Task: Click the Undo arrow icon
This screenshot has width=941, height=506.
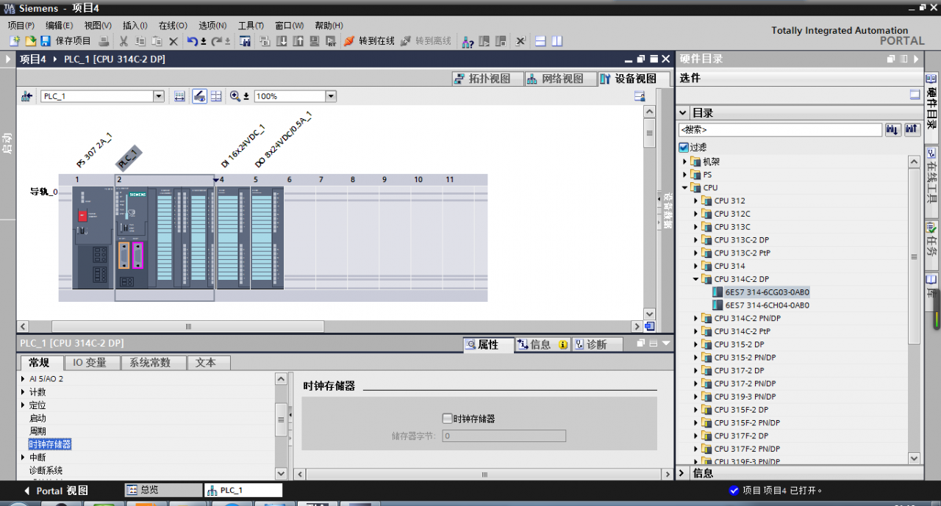Action: coord(193,41)
